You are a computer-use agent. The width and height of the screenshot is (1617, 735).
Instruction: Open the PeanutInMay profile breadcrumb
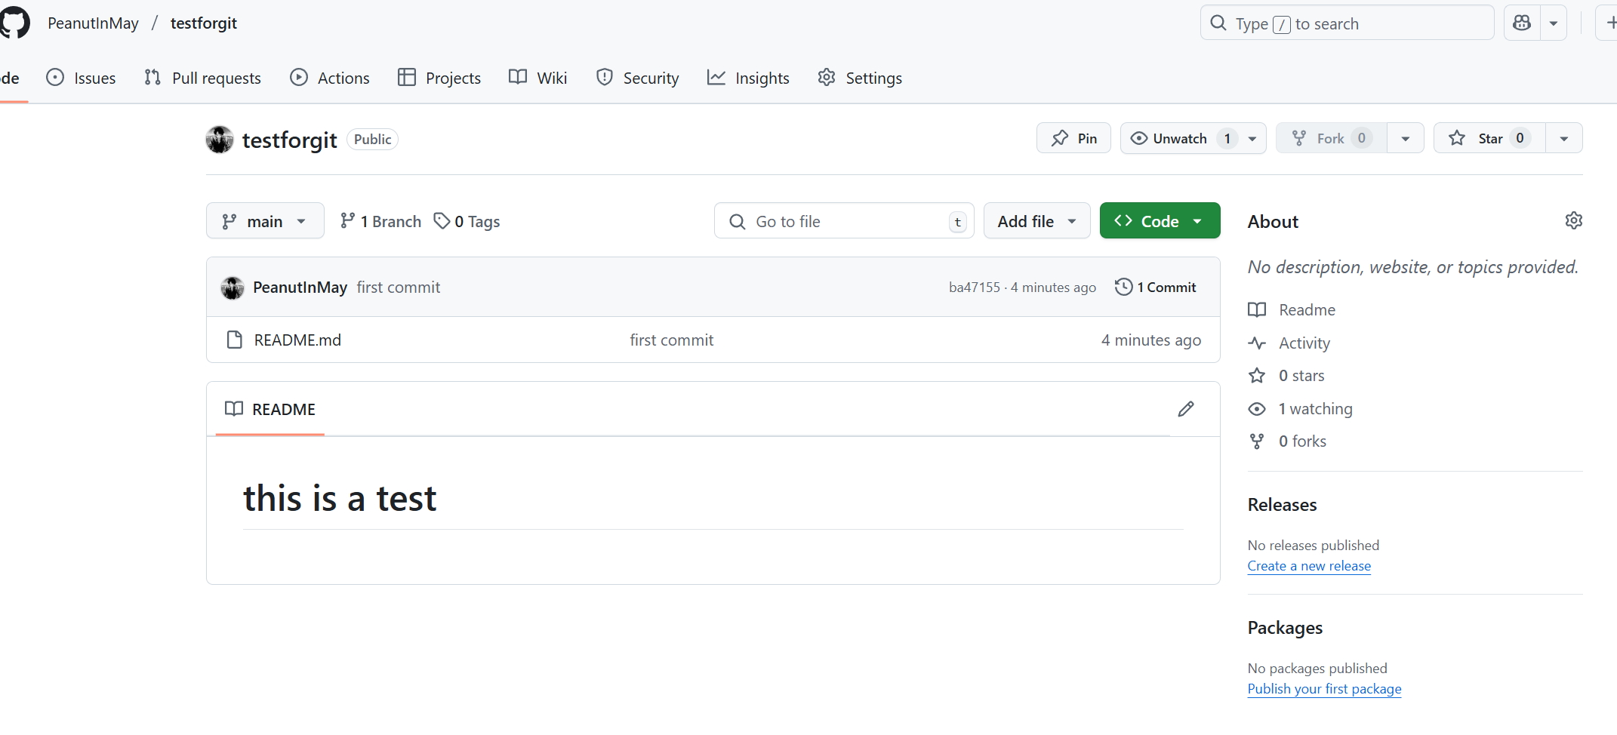[x=93, y=23]
